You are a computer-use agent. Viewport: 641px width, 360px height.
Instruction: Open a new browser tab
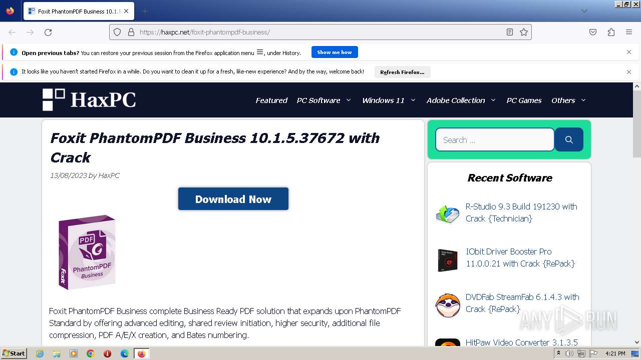pos(145,11)
